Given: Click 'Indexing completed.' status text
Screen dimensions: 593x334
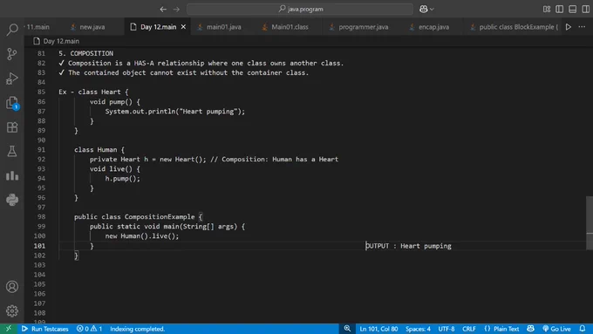Looking at the screenshot, I should (x=137, y=329).
